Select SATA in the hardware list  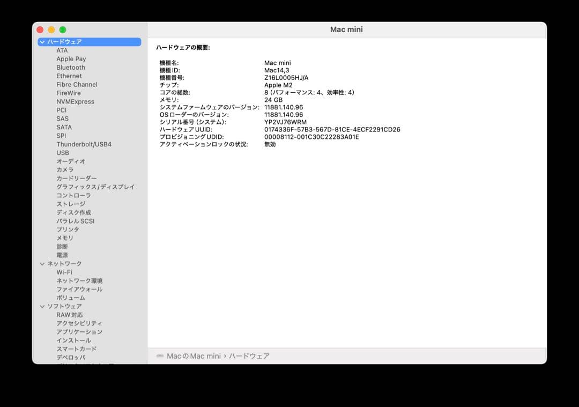(64, 127)
